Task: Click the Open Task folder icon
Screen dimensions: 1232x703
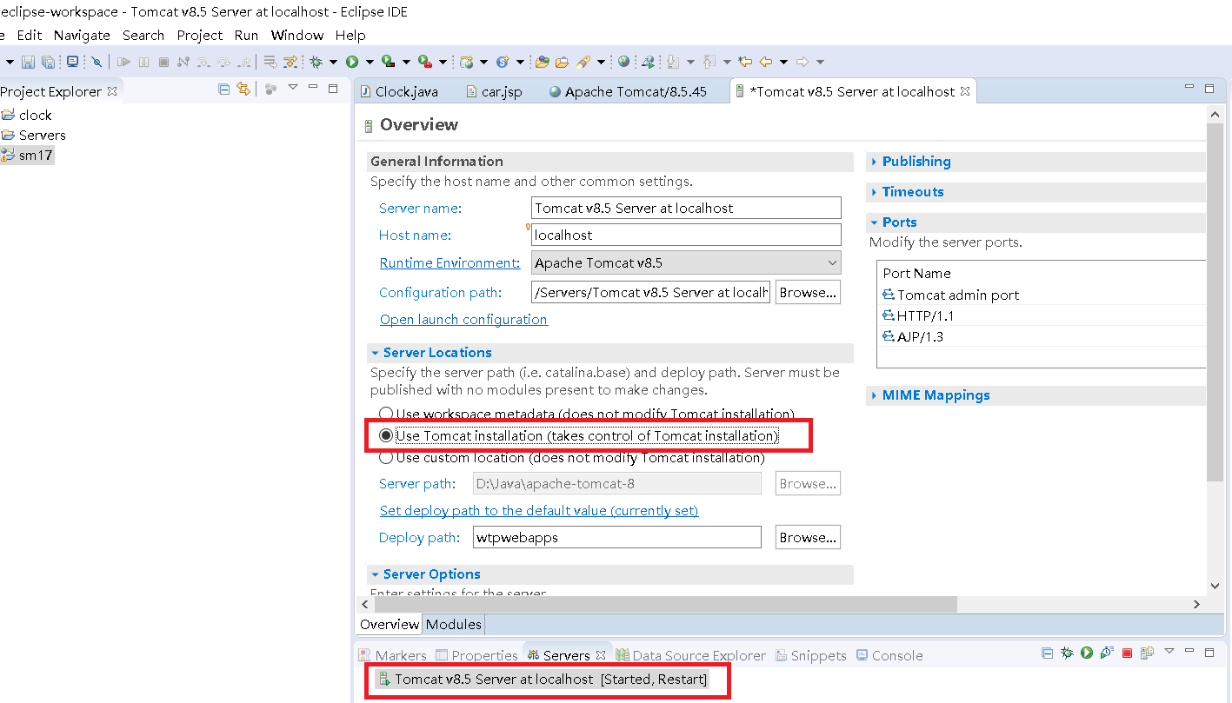Action: click(562, 62)
